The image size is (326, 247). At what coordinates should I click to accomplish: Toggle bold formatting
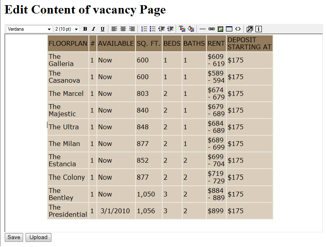pos(85,29)
